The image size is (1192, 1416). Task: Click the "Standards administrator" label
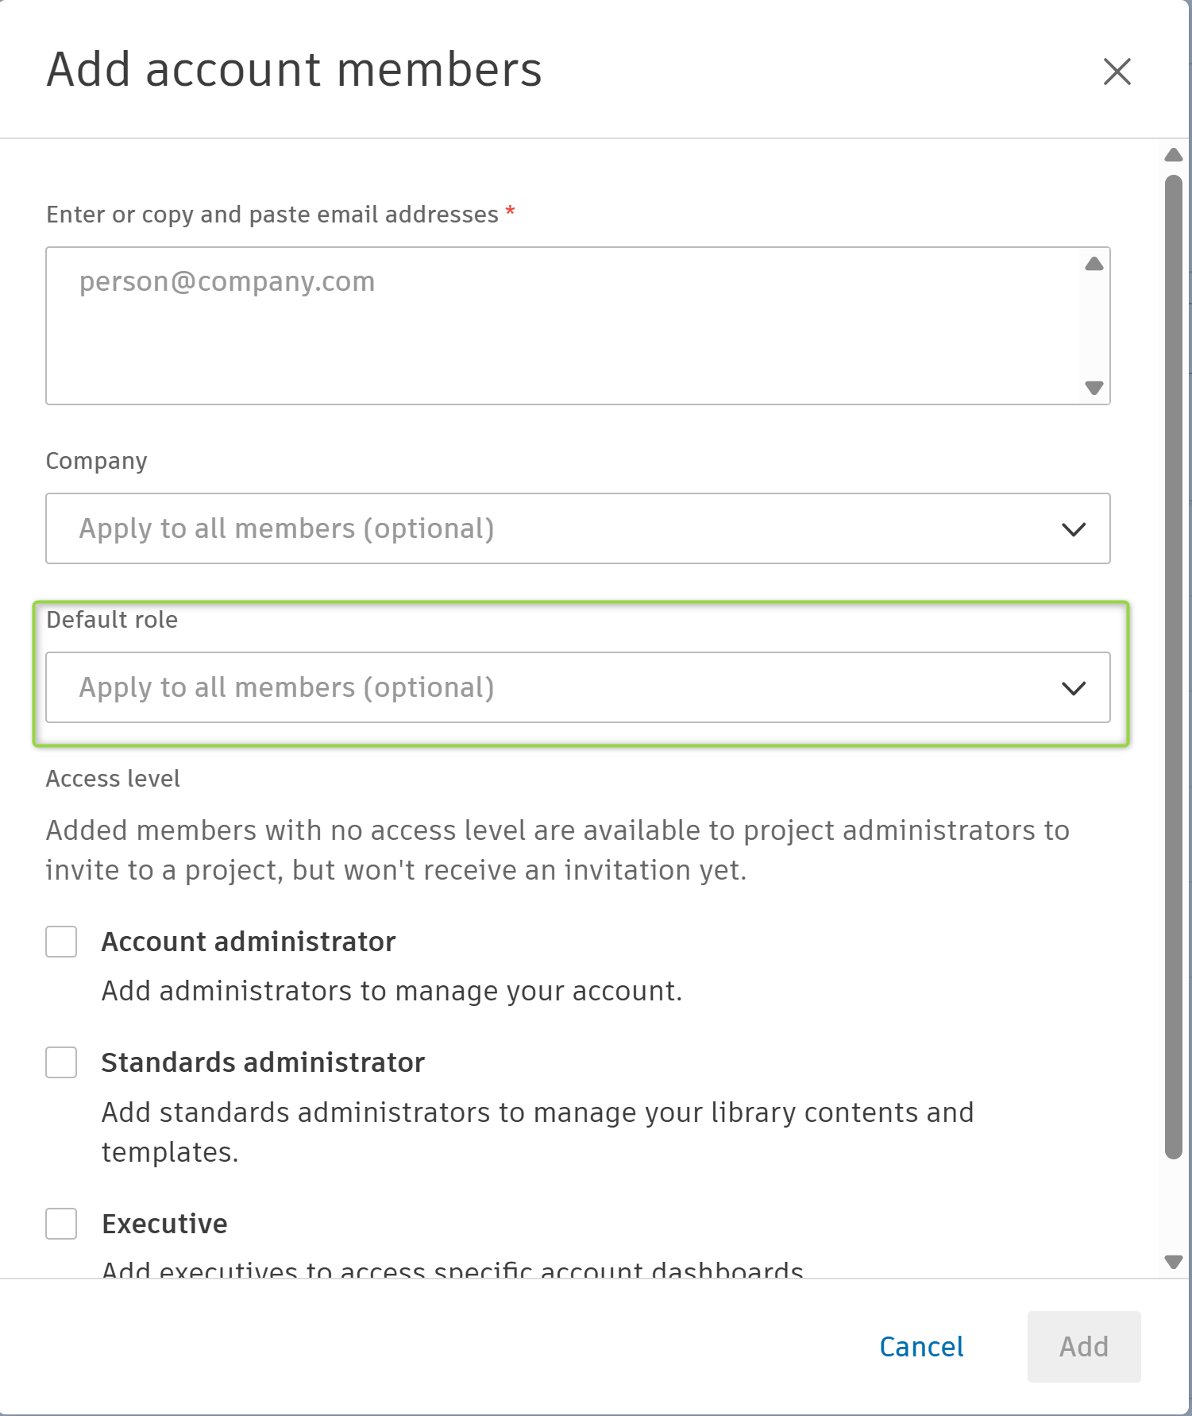(x=263, y=1062)
